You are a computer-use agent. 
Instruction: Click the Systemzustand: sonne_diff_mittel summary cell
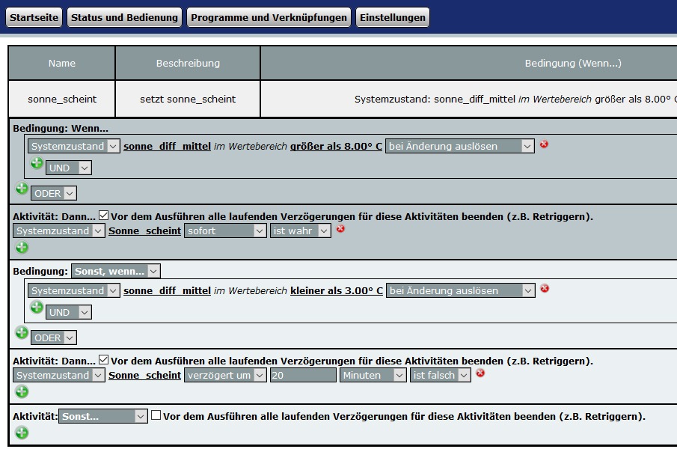(469, 99)
